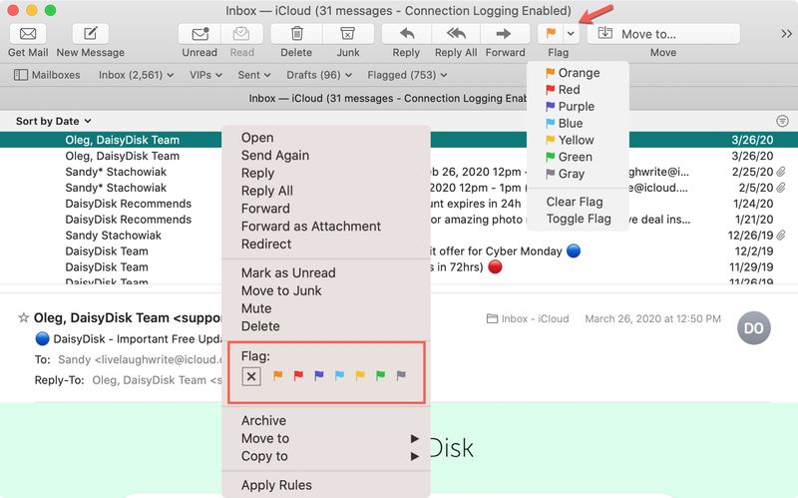Expand the VIPs favorites dropdown
The height and width of the screenshot is (498, 798).
click(x=205, y=75)
